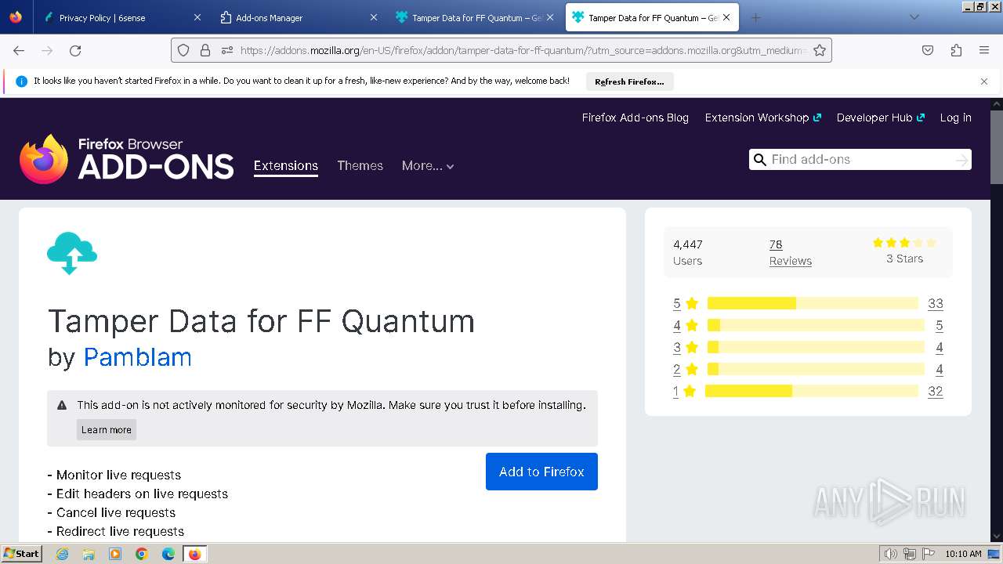The image size is (1003, 564).
Task: Select the Themes navigation item
Action: [360, 165]
